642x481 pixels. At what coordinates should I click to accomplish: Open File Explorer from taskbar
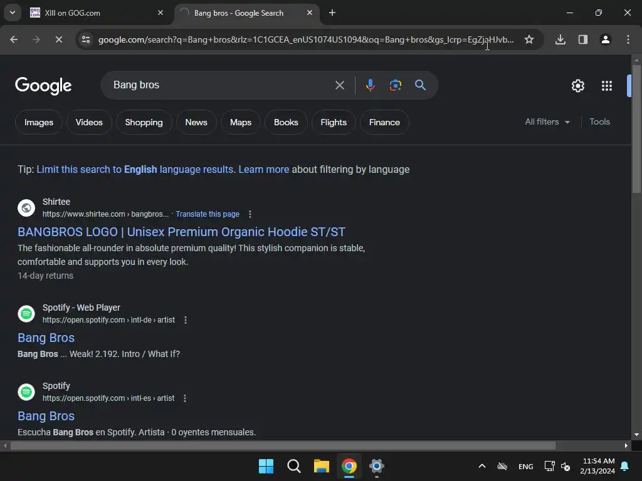322,466
